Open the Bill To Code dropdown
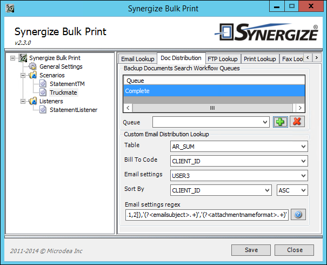The image size is (327, 265). 303,161
